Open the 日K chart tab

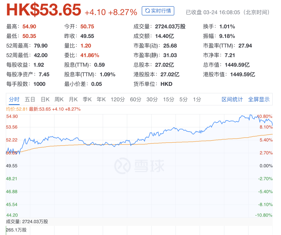(x=45, y=99)
